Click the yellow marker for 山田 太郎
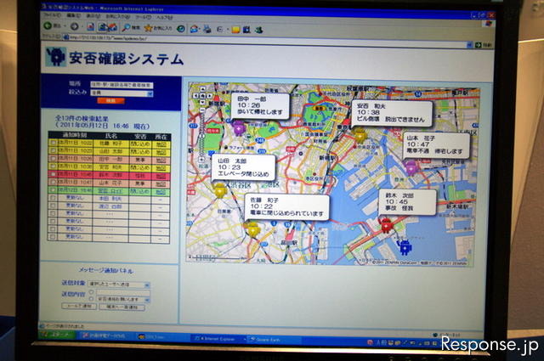 (220, 190)
